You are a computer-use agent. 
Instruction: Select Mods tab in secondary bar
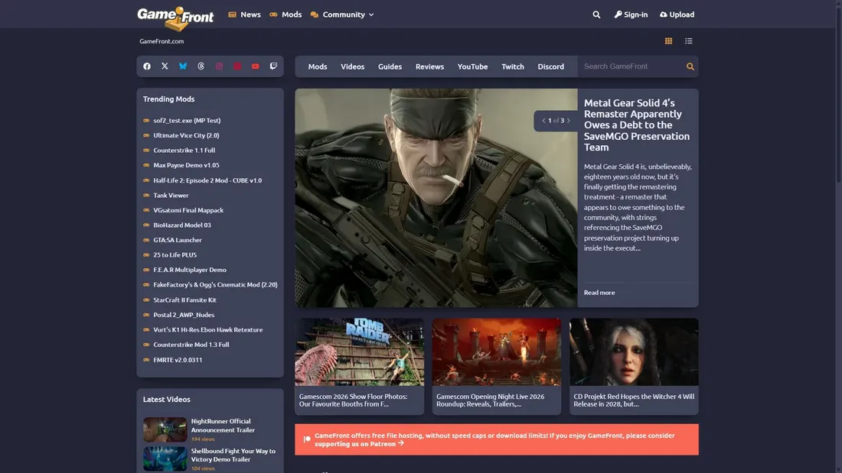[318, 66]
